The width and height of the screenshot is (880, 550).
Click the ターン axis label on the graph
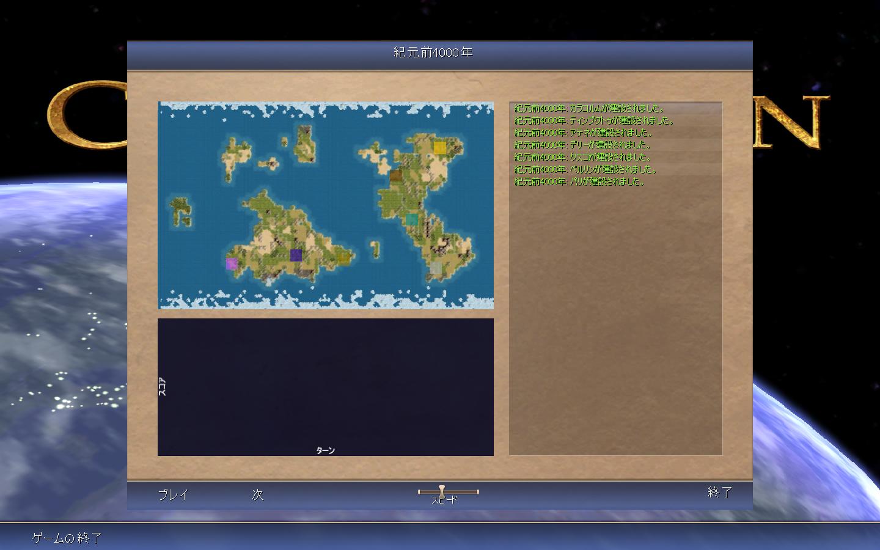pyautogui.click(x=325, y=450)
